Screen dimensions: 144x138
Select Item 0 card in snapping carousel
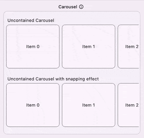click(x=33, y=105)
